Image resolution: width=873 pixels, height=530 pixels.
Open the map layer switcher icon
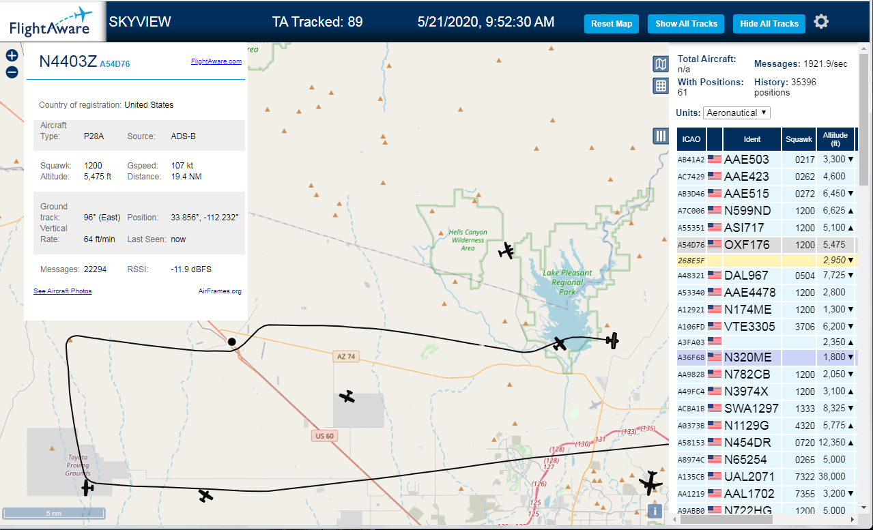(x=660, y=64)
